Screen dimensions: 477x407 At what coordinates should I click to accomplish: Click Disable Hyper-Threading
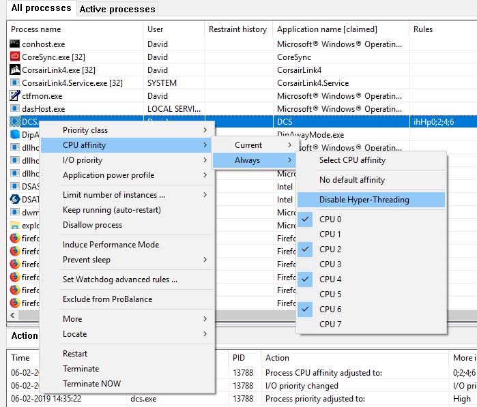point(371,200)
